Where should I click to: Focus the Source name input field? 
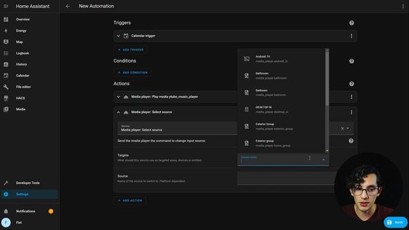tap(286, 178)
